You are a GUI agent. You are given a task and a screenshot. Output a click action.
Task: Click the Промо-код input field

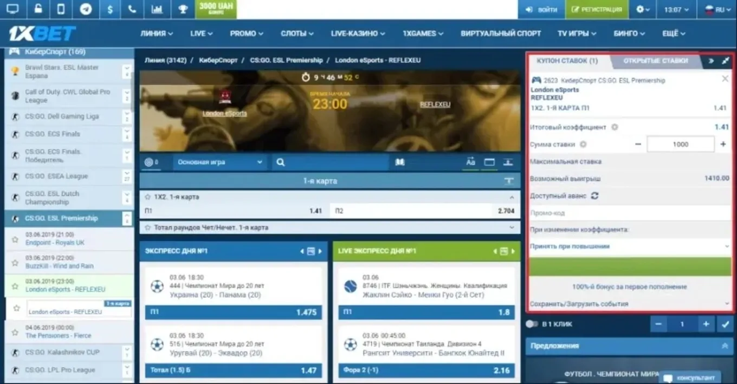click(630, 213)
